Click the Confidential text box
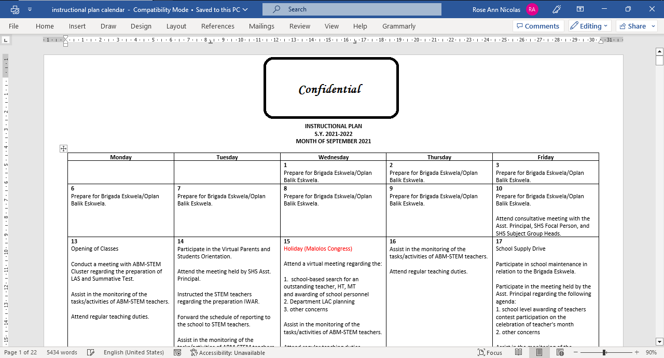Image resolution: width=664 pixels, height=358 pixels. (331, 88)
